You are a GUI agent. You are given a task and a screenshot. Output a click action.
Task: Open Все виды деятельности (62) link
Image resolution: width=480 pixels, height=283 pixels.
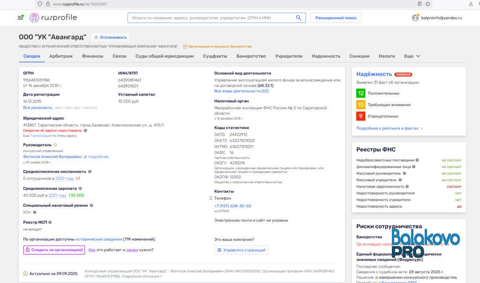point(241,91)
